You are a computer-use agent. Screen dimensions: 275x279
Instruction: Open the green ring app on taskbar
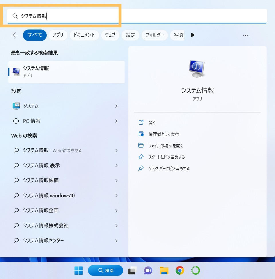click(x=195, y=270)
